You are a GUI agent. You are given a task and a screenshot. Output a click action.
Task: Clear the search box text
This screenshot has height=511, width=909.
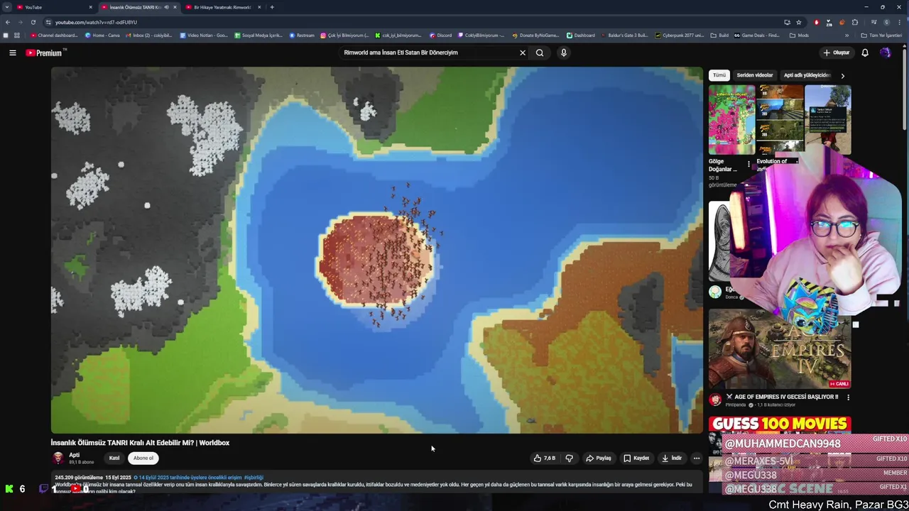523,53
